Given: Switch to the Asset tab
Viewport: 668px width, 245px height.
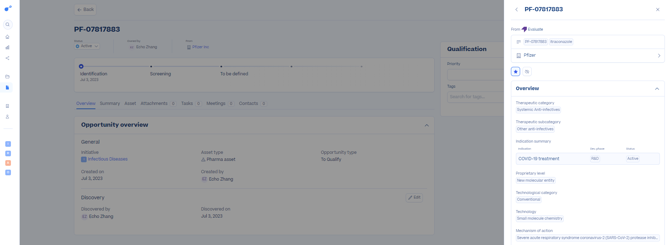Looking at the screenshot, I should 130,103.
